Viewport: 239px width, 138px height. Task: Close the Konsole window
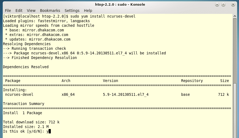coord(233,5)
